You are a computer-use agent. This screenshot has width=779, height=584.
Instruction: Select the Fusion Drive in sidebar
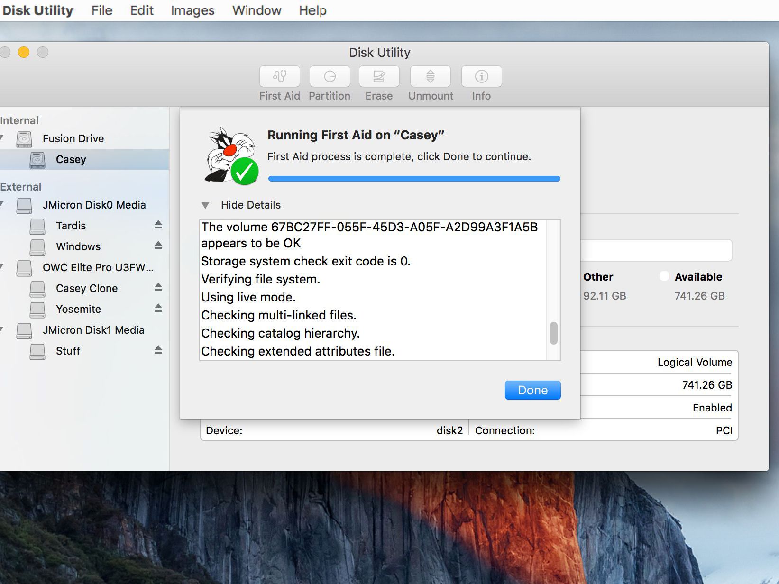(x=73, y=138)
